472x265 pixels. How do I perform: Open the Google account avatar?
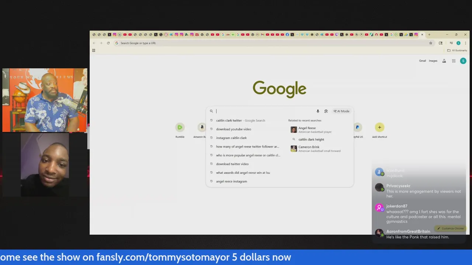coord(463,61)
